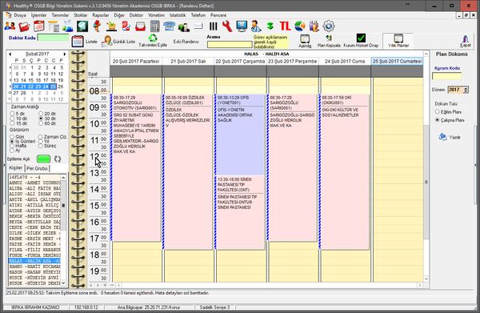Switch to the Per.Grubu tab

37,168
